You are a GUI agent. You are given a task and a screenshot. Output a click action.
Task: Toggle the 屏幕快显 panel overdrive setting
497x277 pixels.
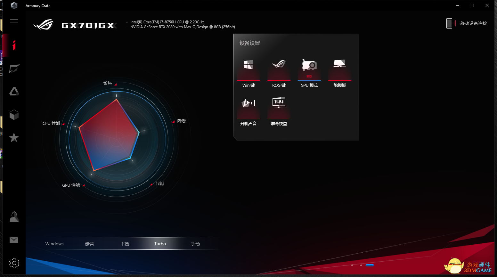(279, 112)
